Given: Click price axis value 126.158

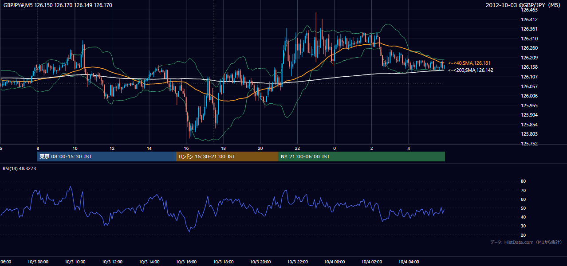Looking at the screenshot, I should click(x=530, y=67).
